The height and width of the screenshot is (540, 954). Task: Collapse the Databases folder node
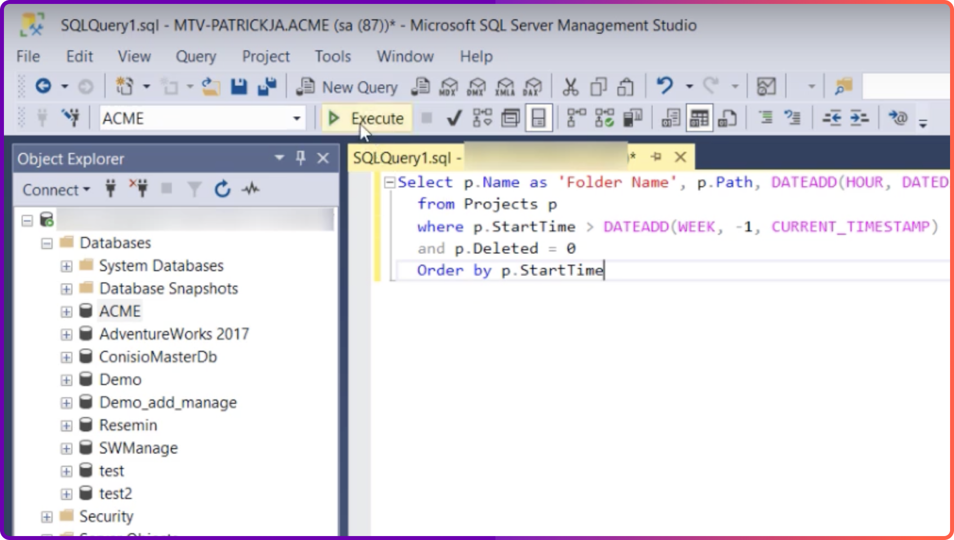click(x=47, y=243)
